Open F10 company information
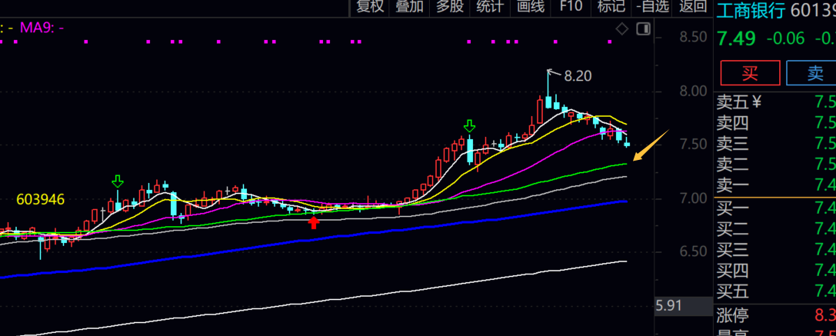Viewport: 836px width, 336px height. (x=571, y=7)
